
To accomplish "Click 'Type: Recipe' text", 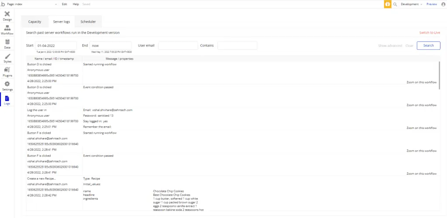I will pos(92,178).
